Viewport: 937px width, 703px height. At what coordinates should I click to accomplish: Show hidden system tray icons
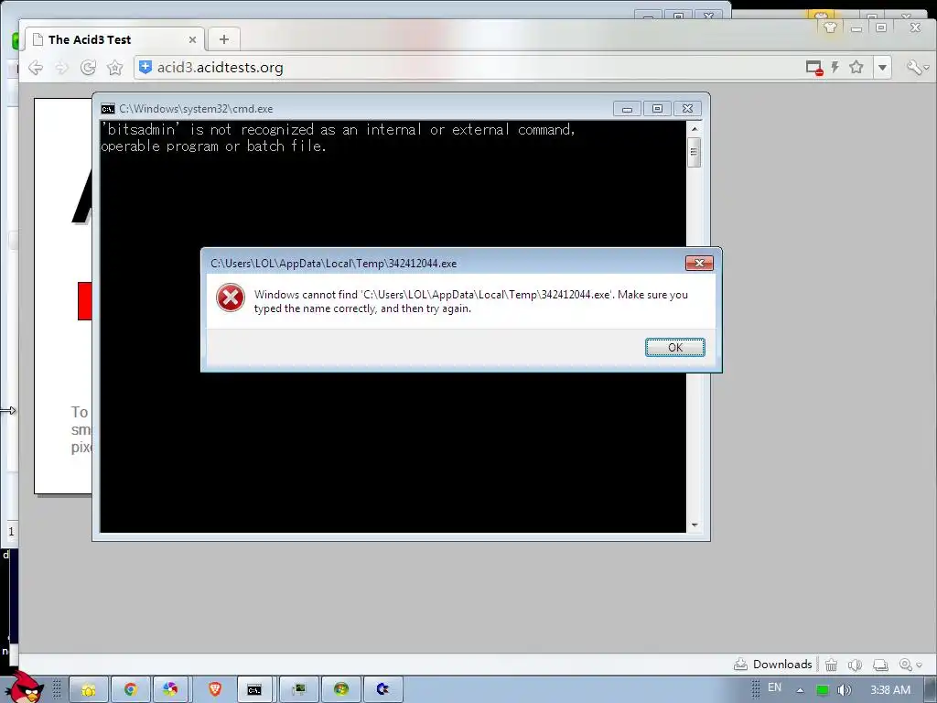(800, 690)
